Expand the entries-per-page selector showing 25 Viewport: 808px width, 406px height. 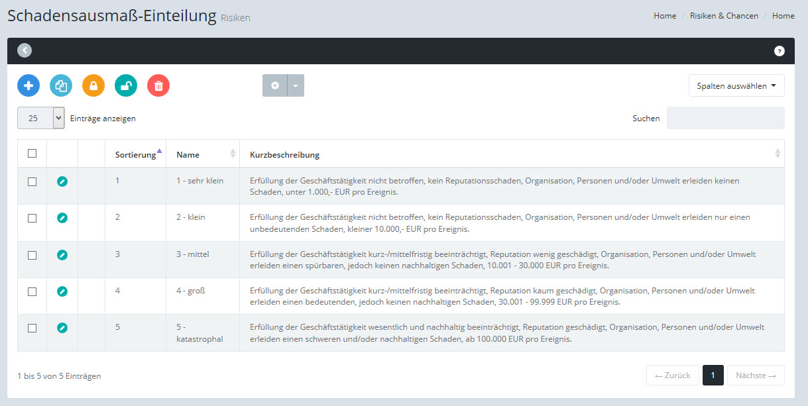41,118
